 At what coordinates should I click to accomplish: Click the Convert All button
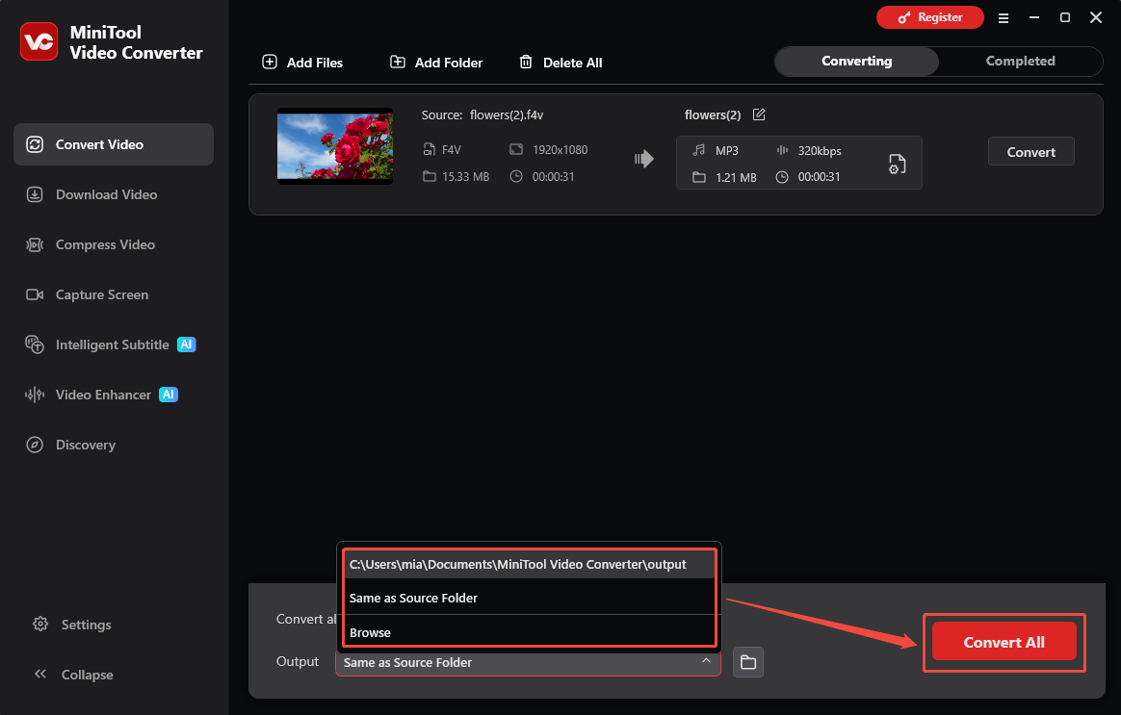tap(1004, 642)
